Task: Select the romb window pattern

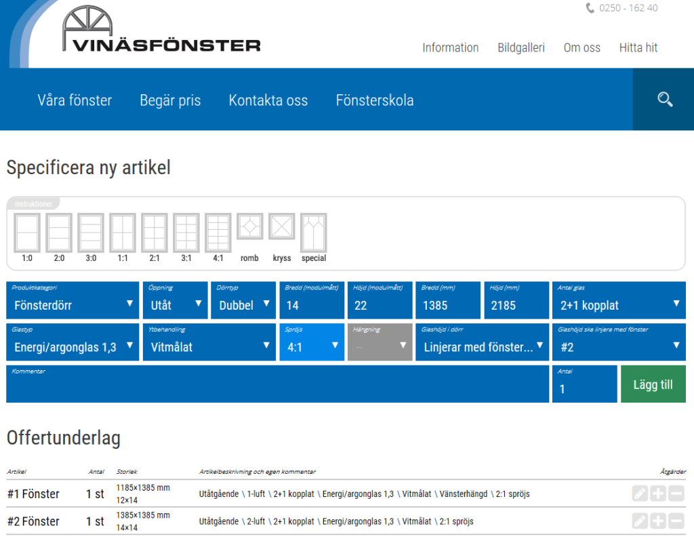Action: 250,226
